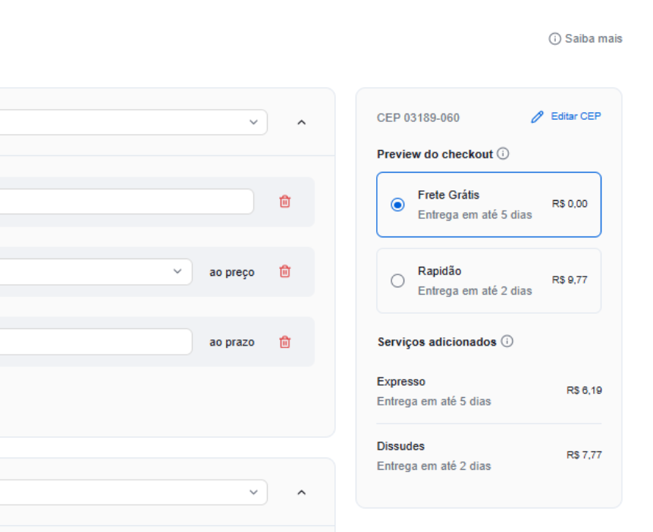Select the Rapidão shipping radio option

(x=397, y=280)
